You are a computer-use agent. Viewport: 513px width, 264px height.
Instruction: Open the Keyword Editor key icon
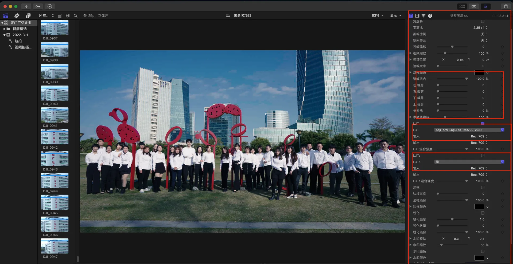tap(38, 6)
